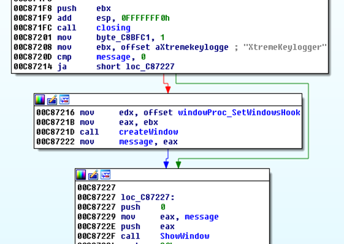The height and width of the screenshot is (244, 344).
Task: Open the 'closing' function call
Action: pyautogui.click(x=113, y=28)
